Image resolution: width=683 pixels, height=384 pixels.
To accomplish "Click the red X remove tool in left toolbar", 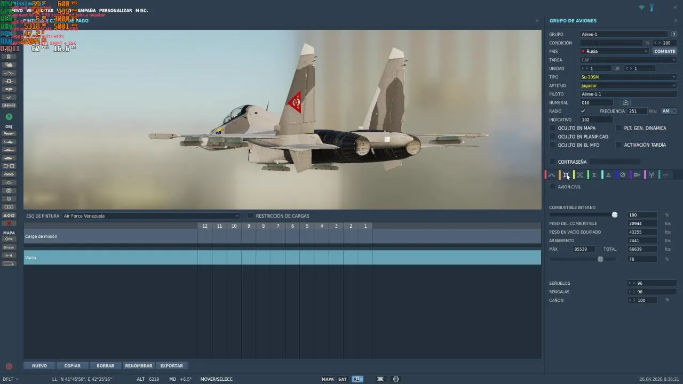I will tap(9, 223).
